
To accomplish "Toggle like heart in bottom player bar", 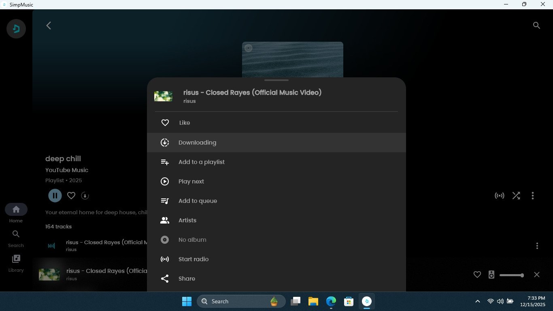I will (477, 275).
